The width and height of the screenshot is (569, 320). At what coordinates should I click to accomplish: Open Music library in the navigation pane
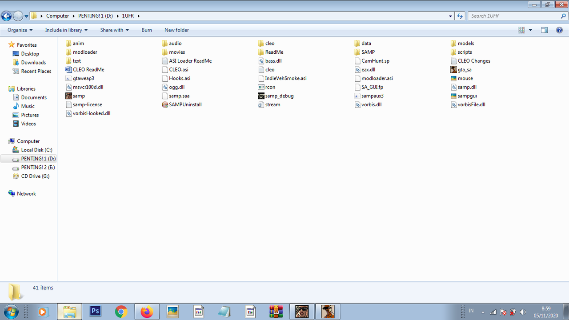(28, 106)
